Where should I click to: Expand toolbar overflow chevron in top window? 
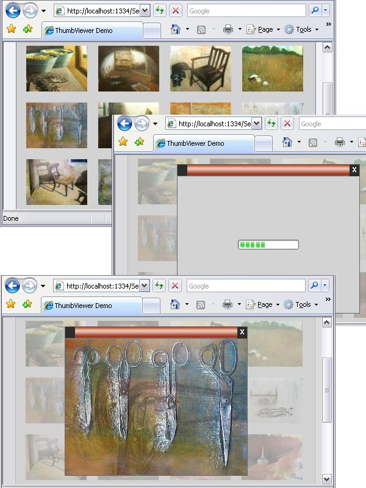(x=328, y=24)
